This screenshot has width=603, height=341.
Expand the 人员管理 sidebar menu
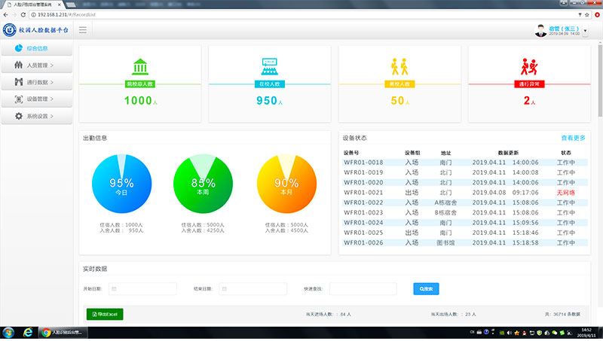[37, 65]
